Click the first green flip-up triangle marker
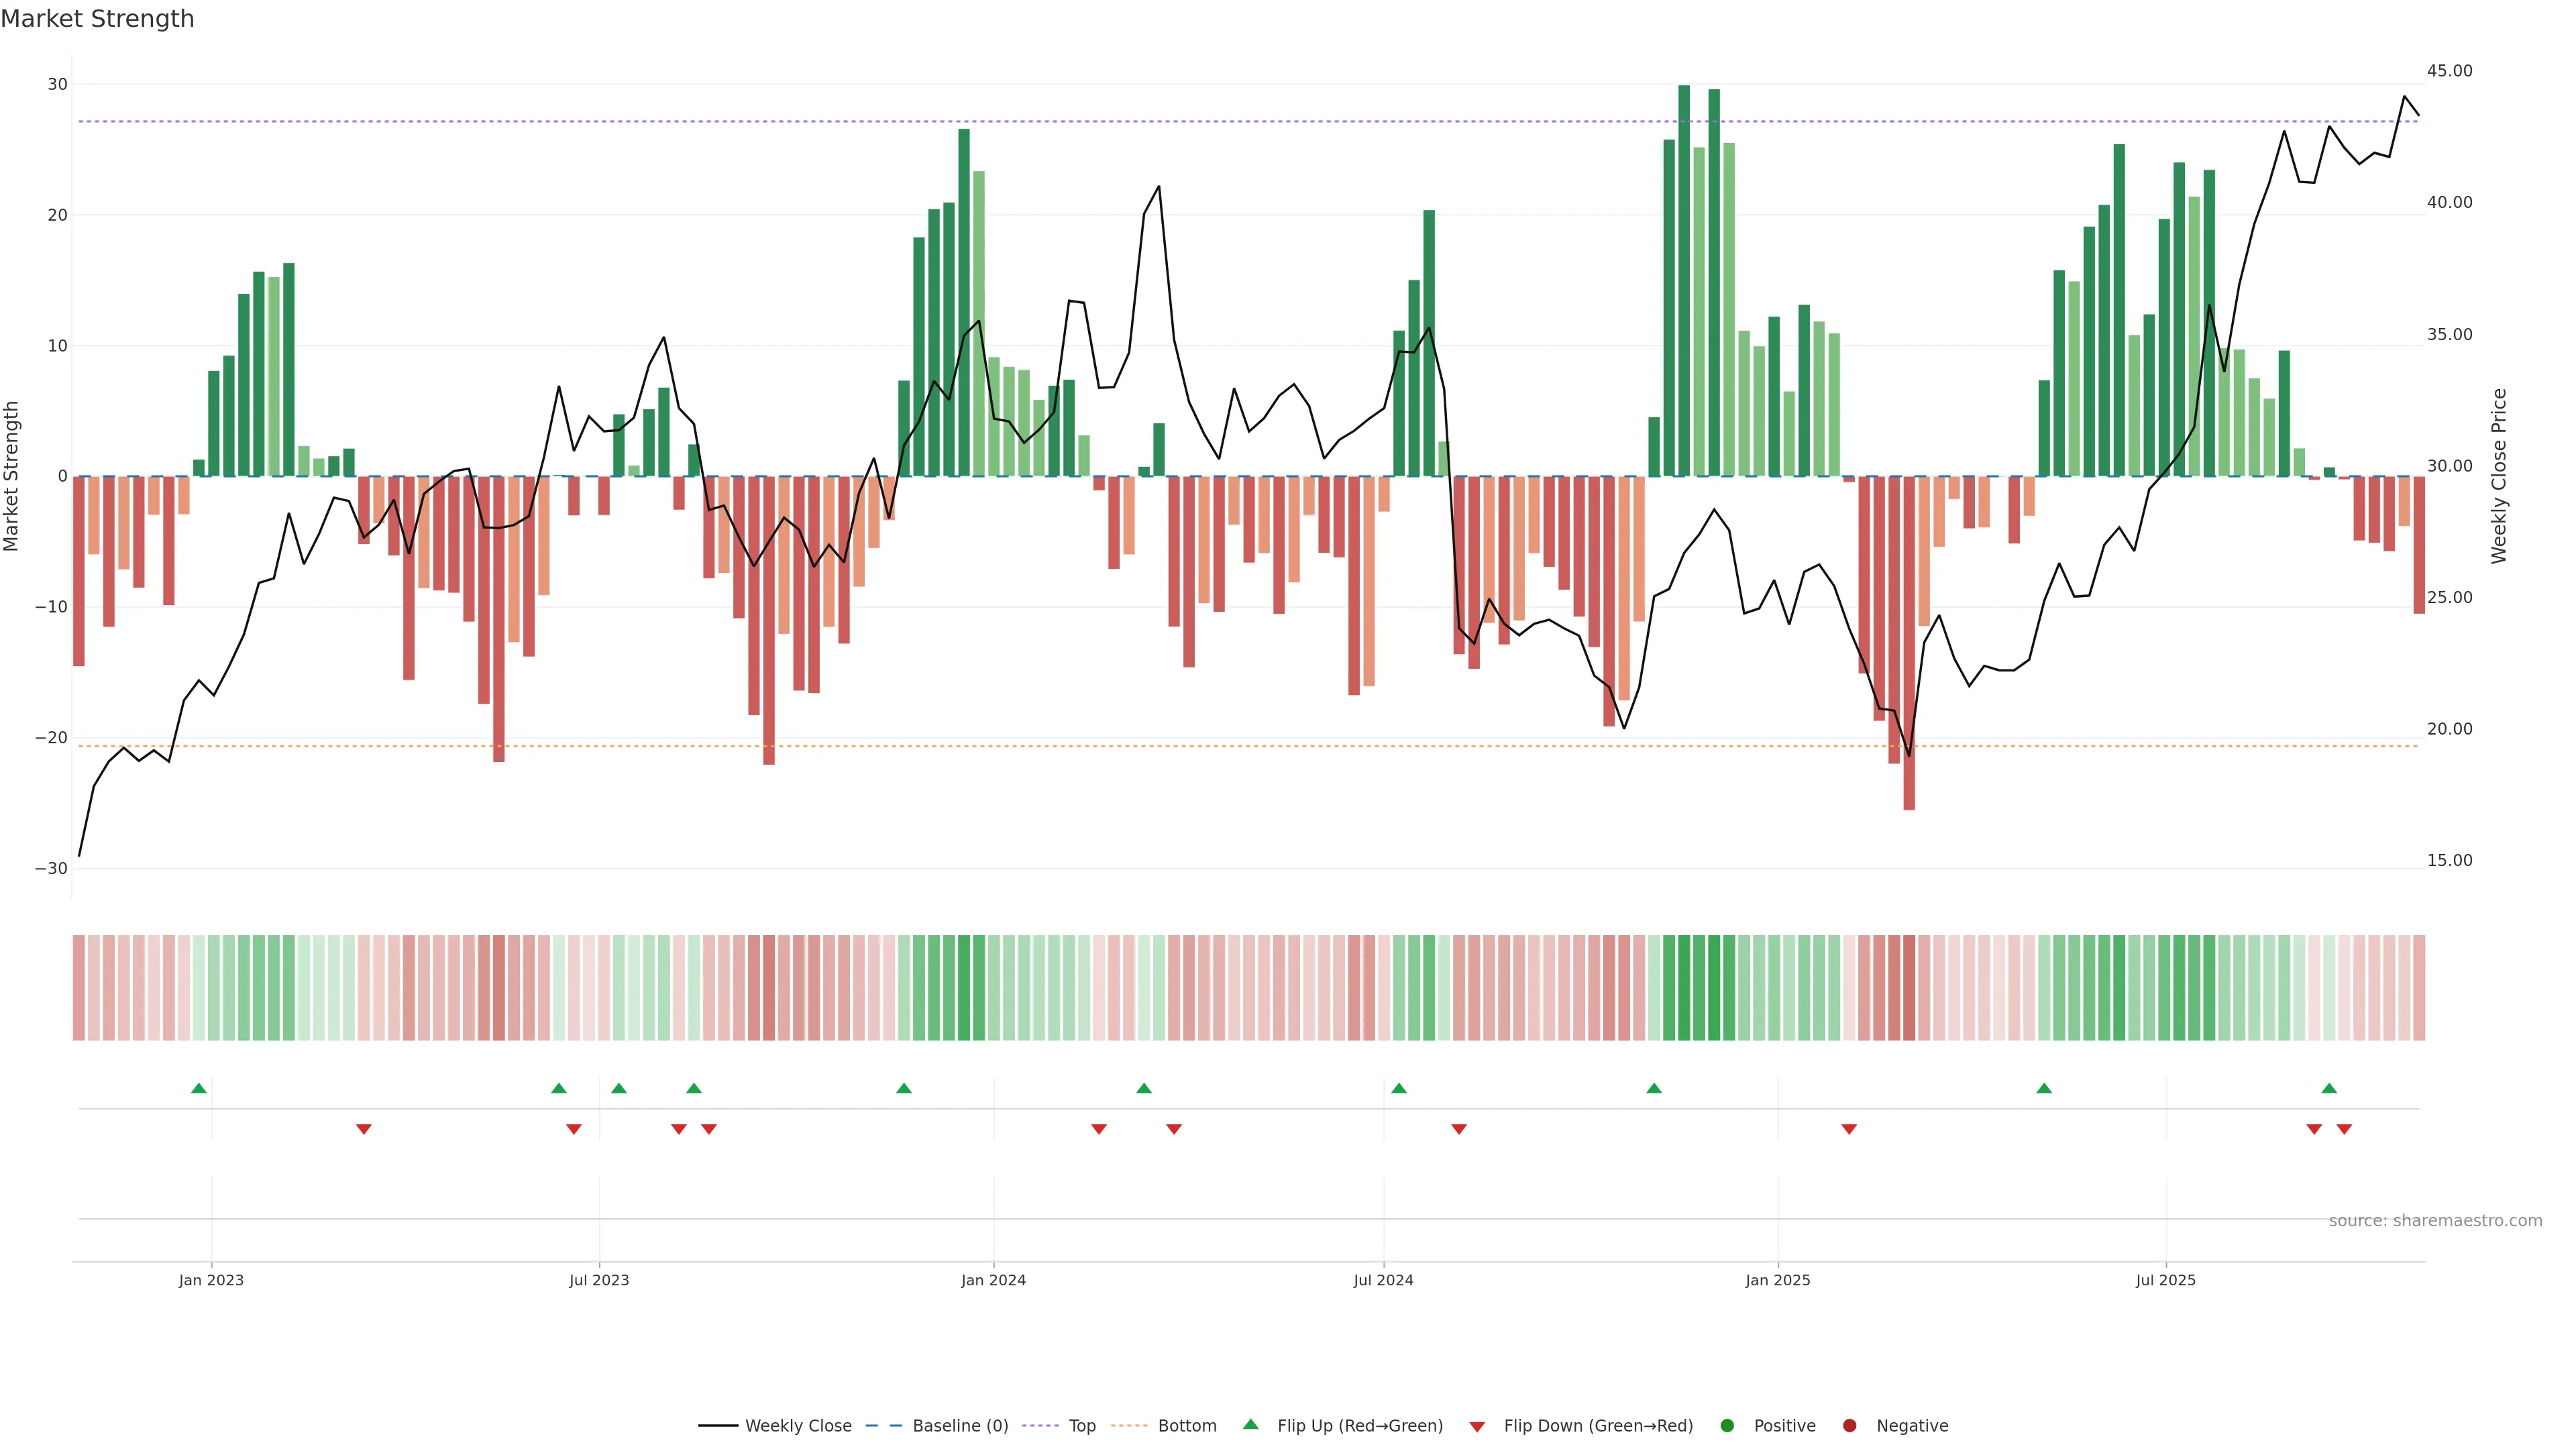Image resolution: width=2576 pixels, height=1449 pixels. tap(198, 1088)
